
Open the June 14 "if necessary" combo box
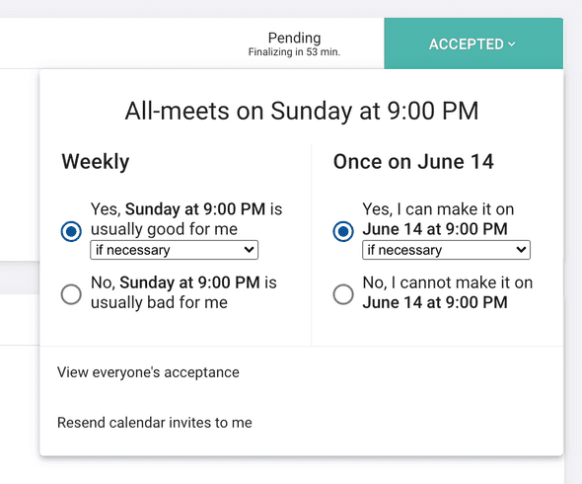click(x=446, y=250)
